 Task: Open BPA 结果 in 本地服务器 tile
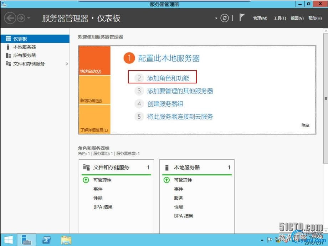[184, 216]
